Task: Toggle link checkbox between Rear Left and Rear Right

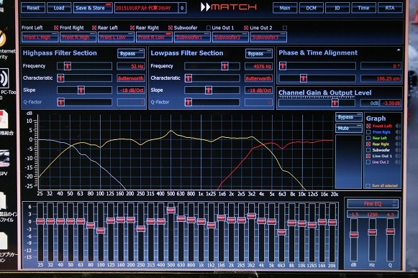Action: click(132, 28)
